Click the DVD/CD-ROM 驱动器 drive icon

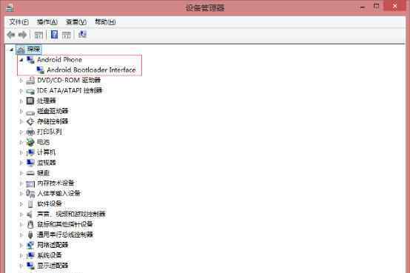pos(30,81)
